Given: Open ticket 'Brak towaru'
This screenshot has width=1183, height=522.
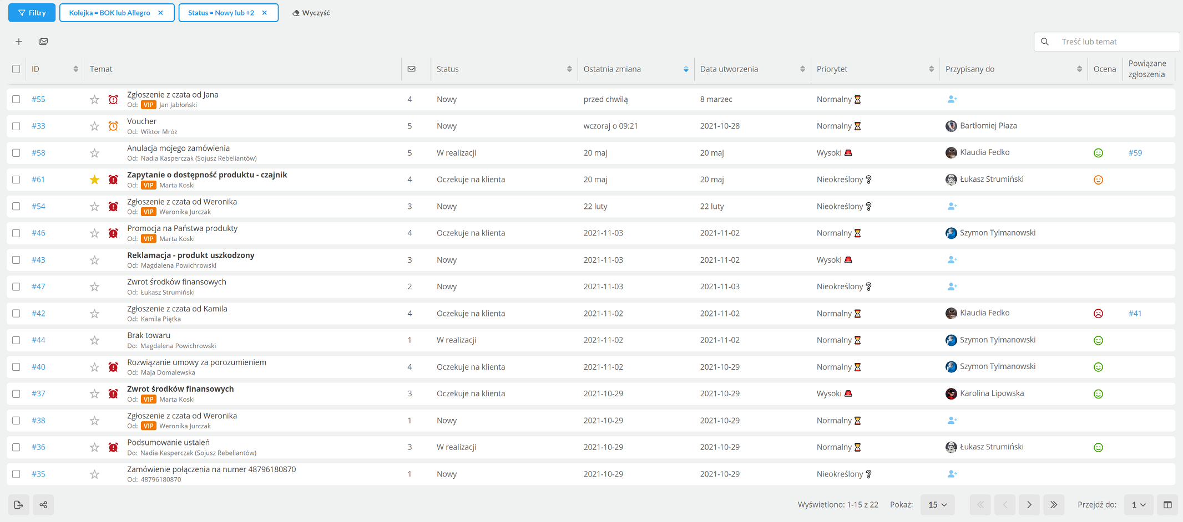Looking at the screenshot, I should [x=149, y=336].
